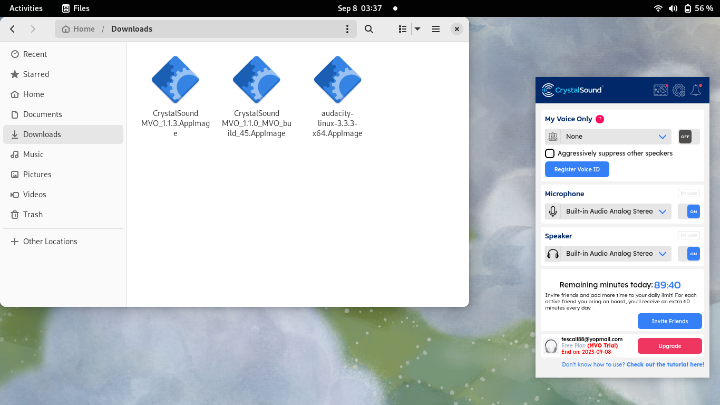Image resolution: width=720 pixels, height=405 pixels.
Task: Open the Files app menu in top bar
Action: (x=76, y=8)
